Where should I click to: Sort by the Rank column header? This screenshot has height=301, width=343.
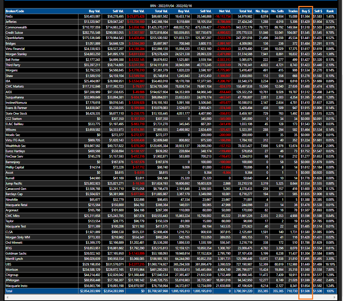[x=330, y=11]
